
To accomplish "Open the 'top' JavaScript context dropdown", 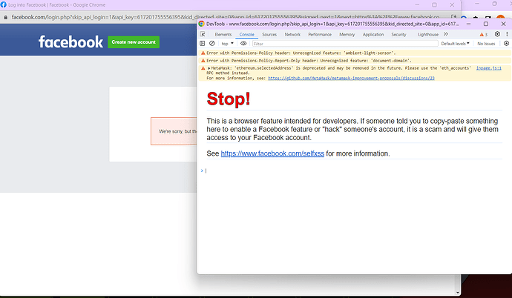I will (228, 43).
